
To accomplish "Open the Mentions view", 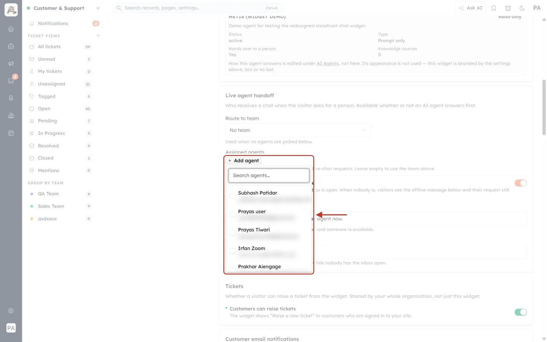I will [60, 171].
